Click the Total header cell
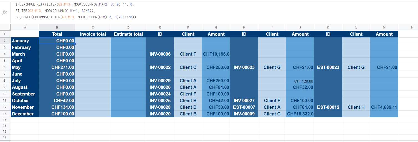This screenshot has width=418, height=142. click(57, 34)
